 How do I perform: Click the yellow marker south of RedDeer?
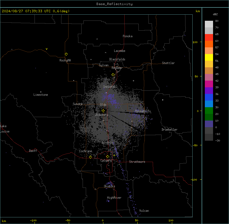(x=113, y=75)
